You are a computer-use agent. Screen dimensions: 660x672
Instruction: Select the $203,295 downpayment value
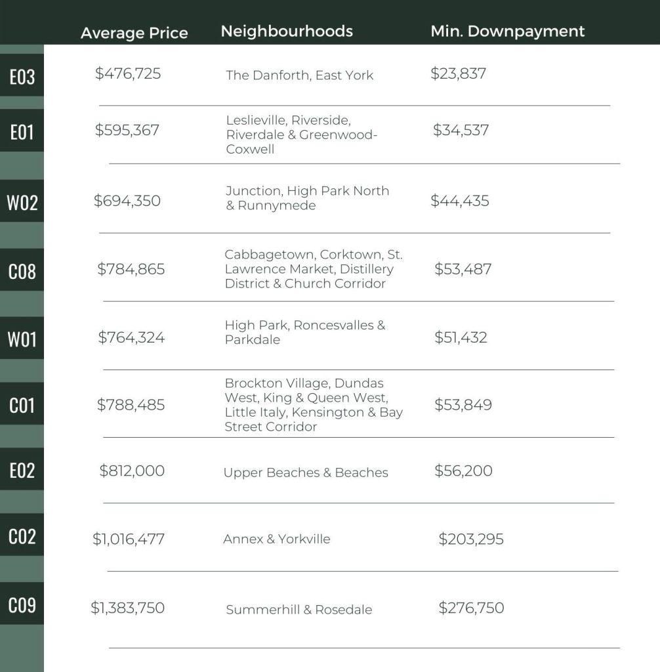tap(471, 539)
